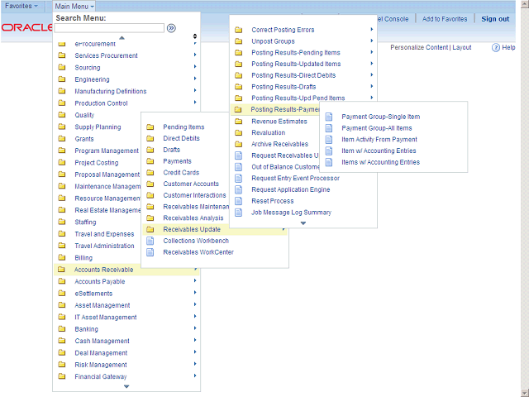Viewport: 529px width, 397px height.
Task: Expand the Sourcing submenu arrow
Action: 195,67
